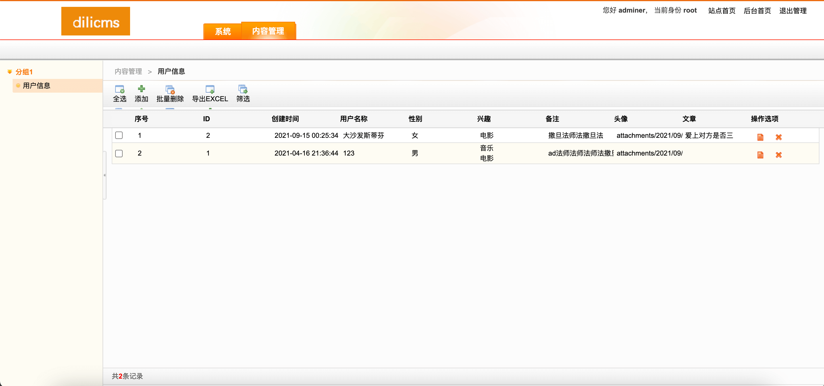
Task: Click edit document icon for record ID 1
Action: [x=760, y=155]
